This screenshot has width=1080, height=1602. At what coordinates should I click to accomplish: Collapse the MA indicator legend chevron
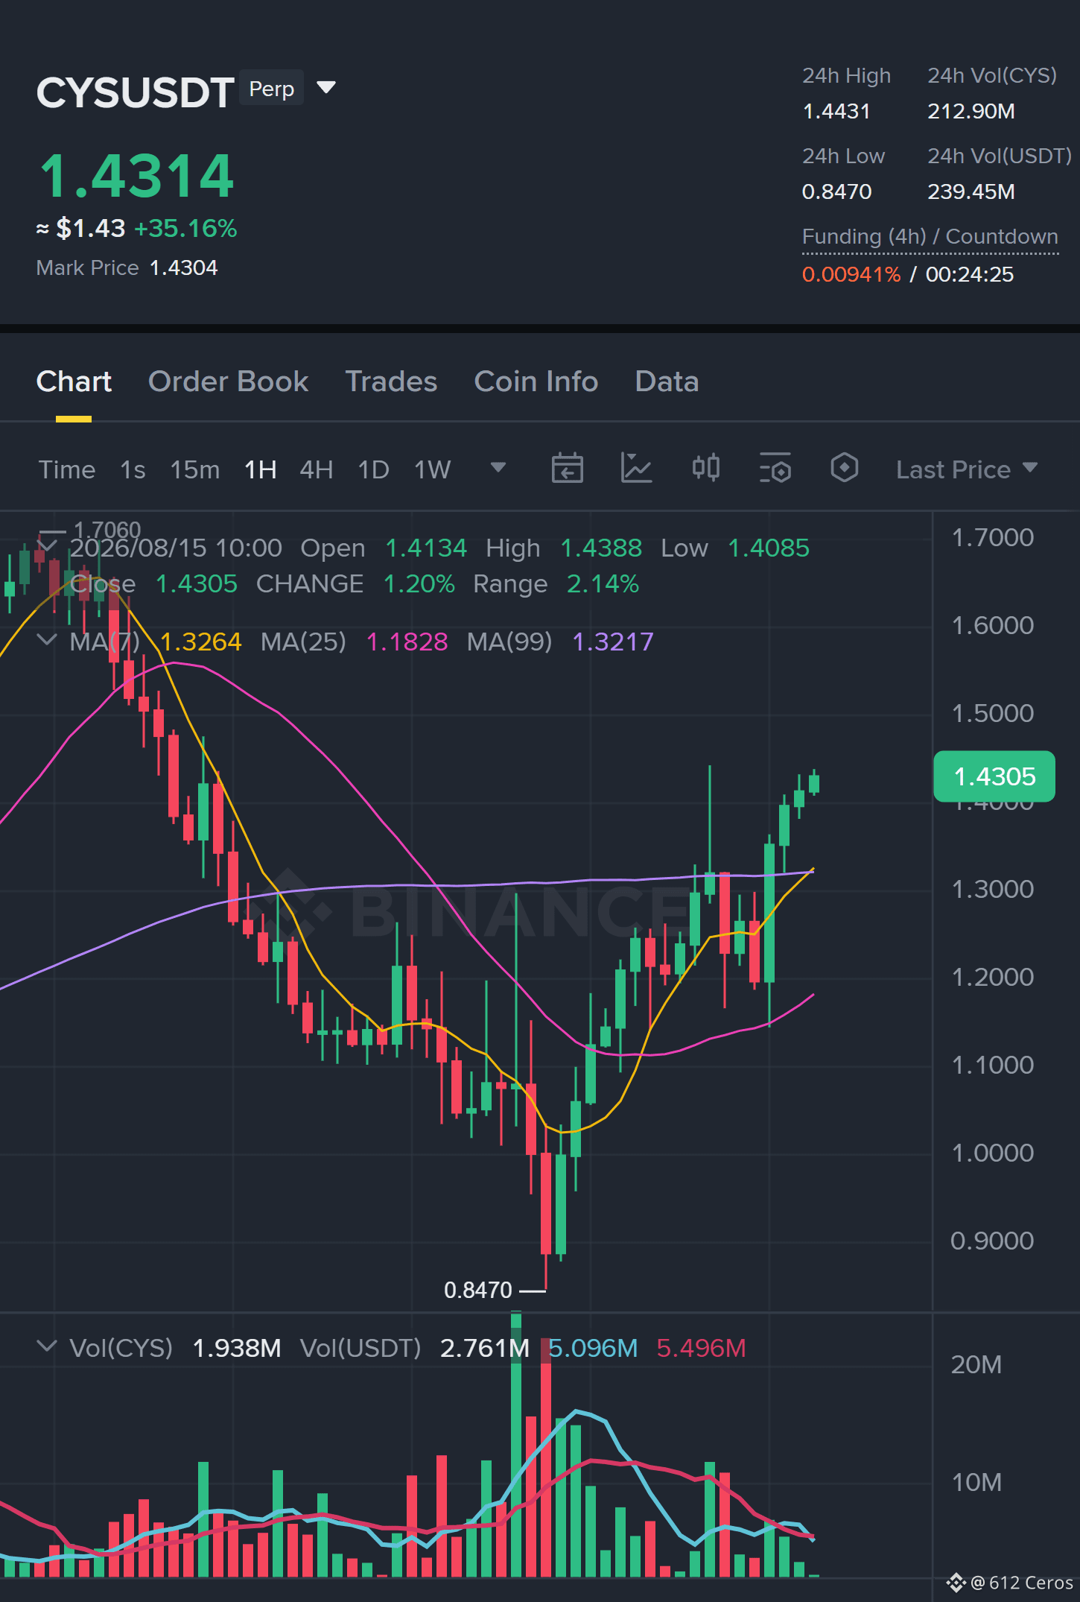coord(47,641)
